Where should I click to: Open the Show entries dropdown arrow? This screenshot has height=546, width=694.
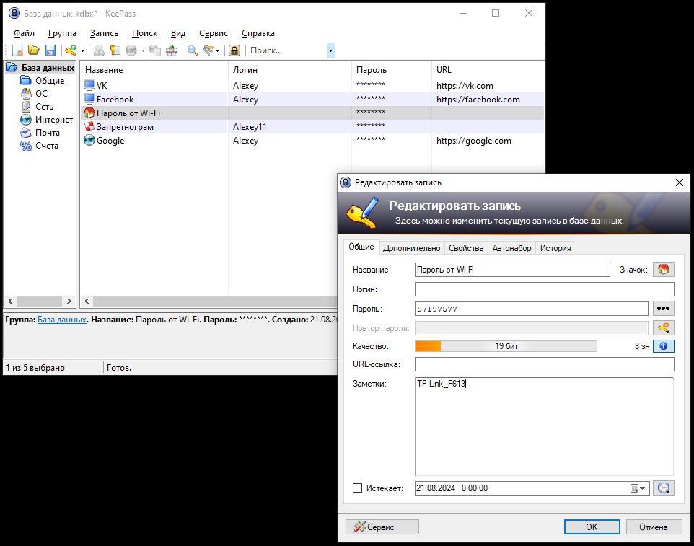point(217,51)
